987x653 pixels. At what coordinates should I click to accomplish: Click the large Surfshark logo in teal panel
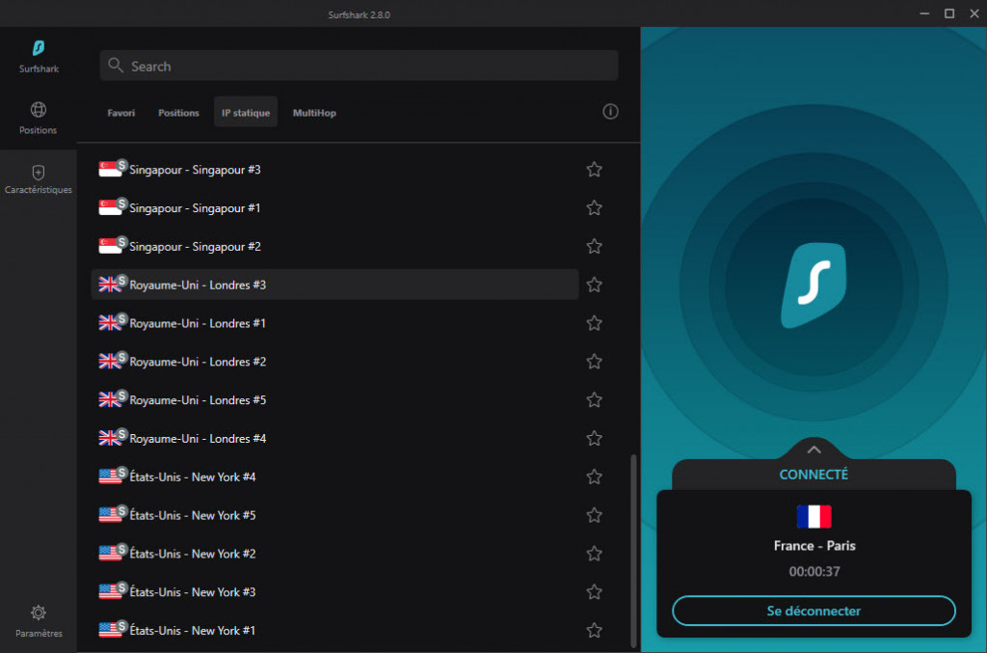click(x=814, y=286)
